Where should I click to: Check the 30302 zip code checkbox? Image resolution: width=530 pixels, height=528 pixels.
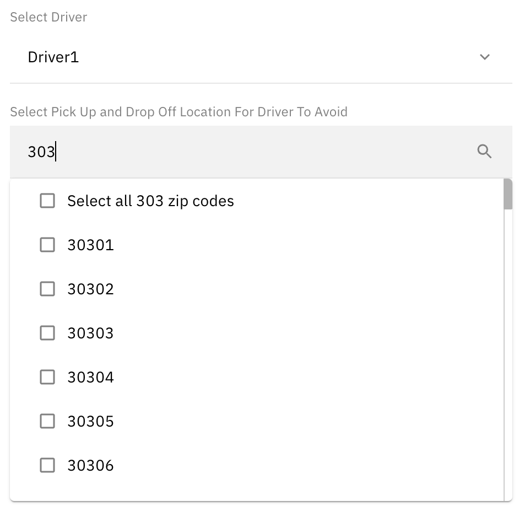pos(47,289)
